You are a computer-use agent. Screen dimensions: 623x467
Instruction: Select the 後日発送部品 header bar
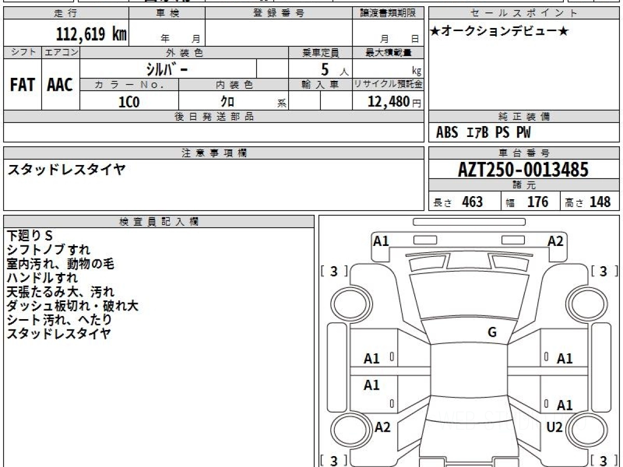point(214,117)
